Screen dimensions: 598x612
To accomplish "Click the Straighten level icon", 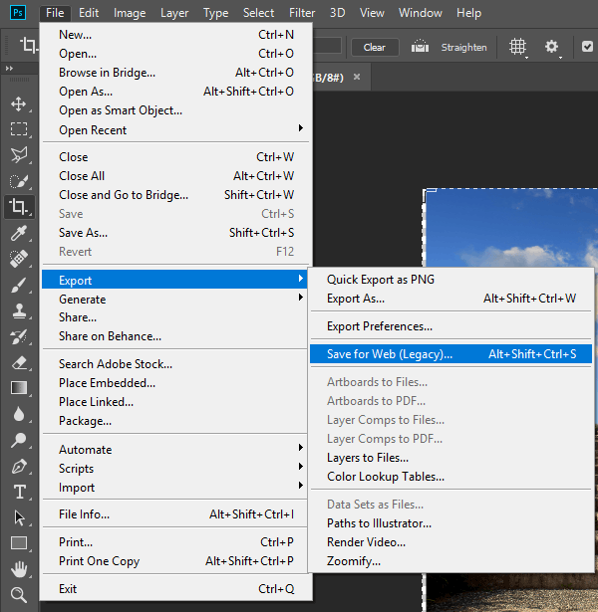I will [x=420, y=47].
